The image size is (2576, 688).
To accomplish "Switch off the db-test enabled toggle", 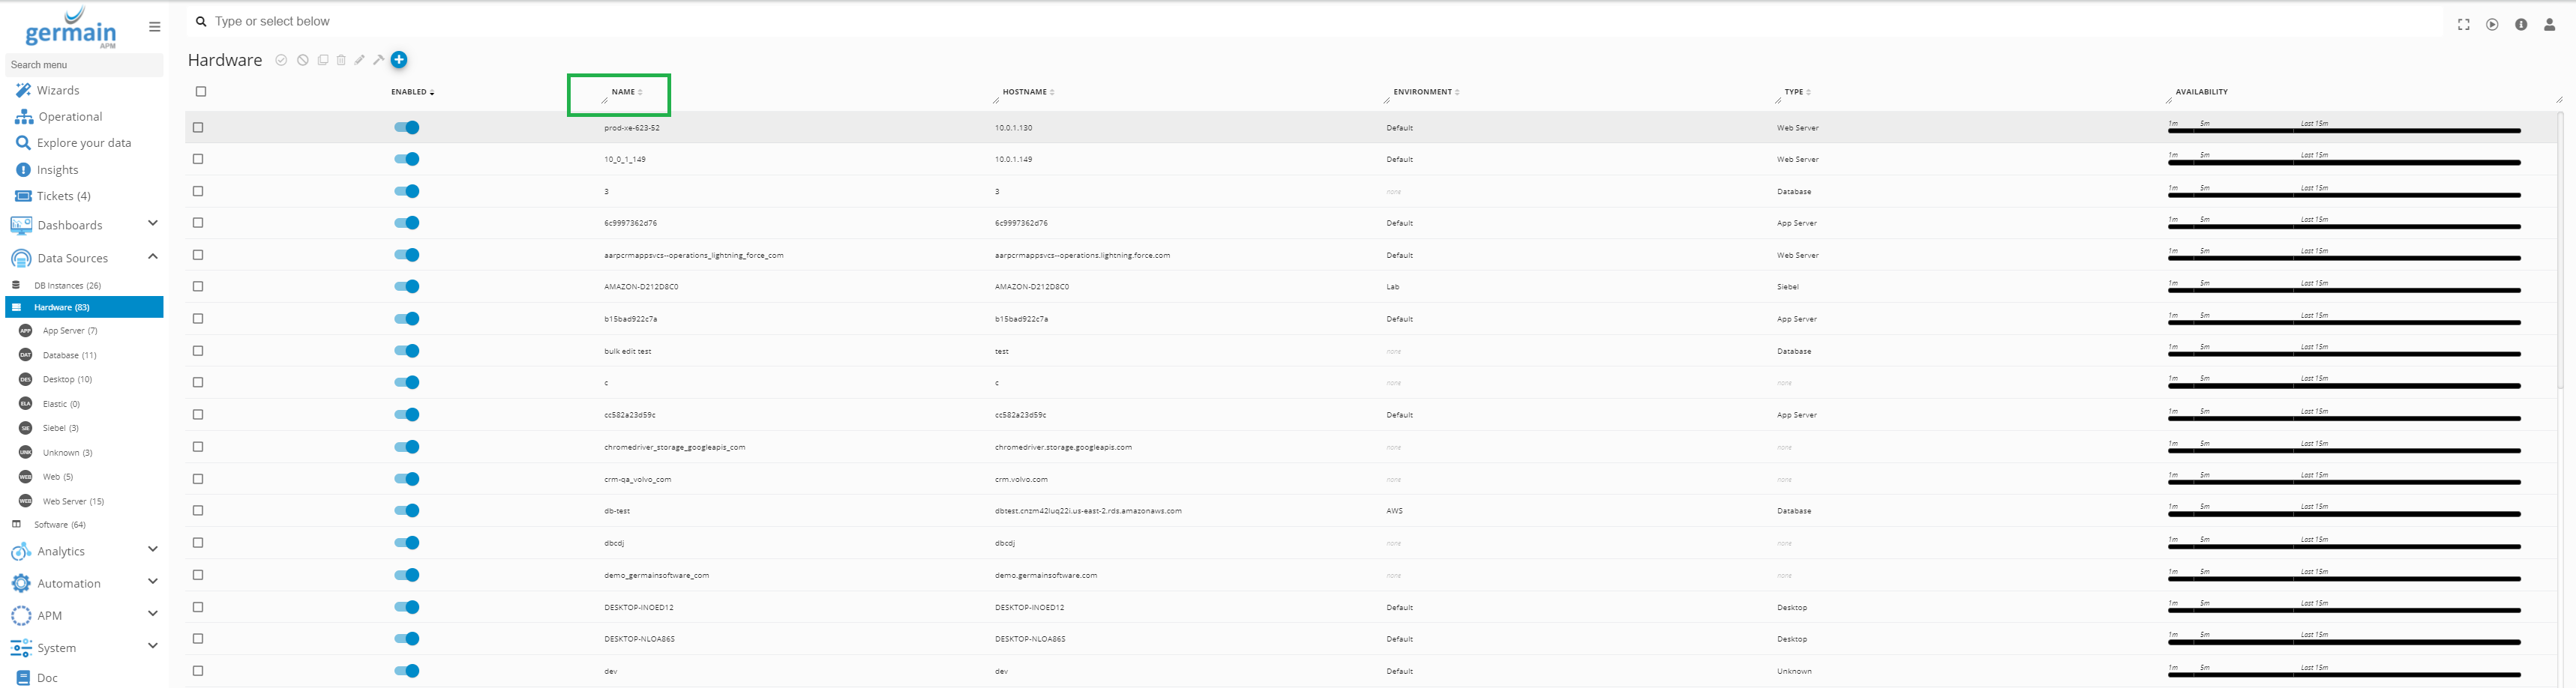I will click(407, 511).
